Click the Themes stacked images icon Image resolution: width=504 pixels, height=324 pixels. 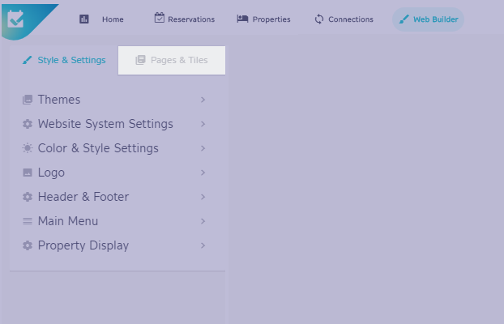coord(28,100)
